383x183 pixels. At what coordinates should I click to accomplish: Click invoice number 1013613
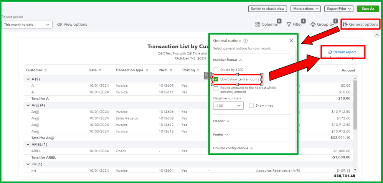pyautogui.click(x=166, y=131)
